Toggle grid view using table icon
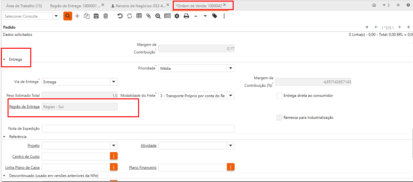 [139, 16]
